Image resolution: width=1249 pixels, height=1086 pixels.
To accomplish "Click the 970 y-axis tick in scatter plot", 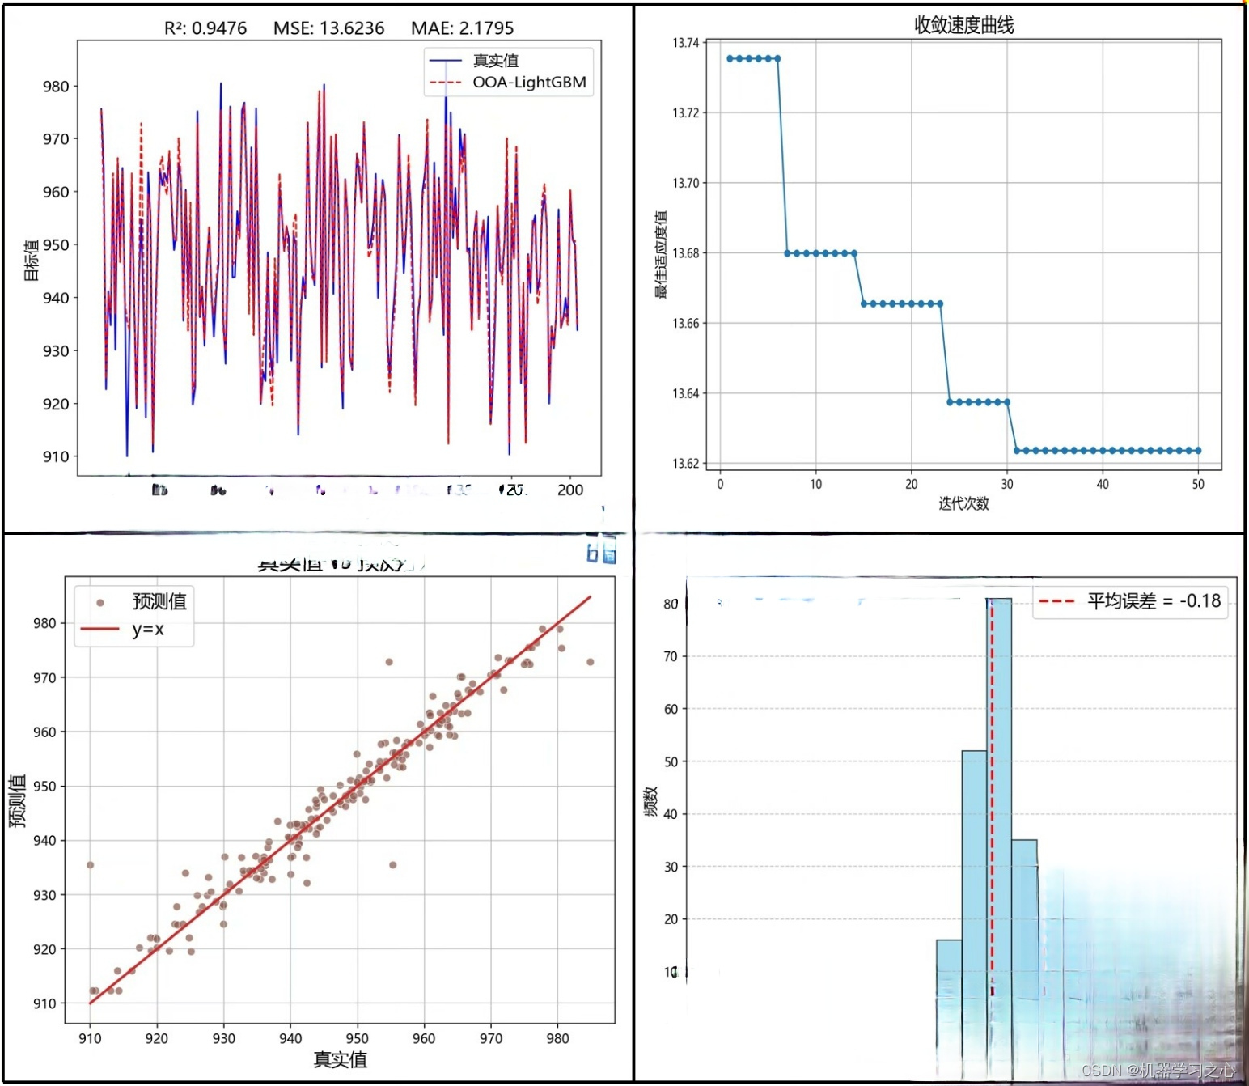I will [x=44, y=678].
